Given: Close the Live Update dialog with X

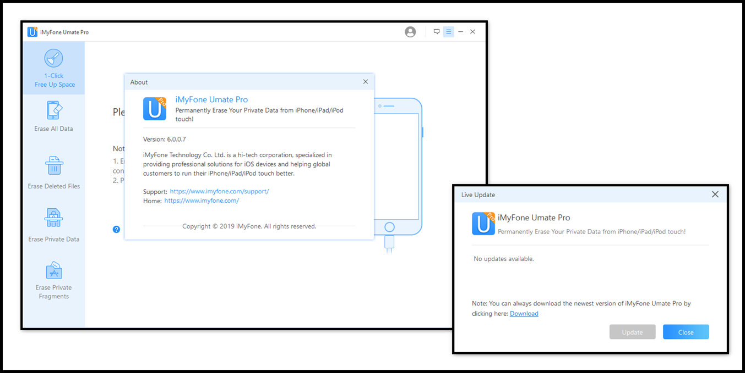Looking at the screenshot, I should (x=715, y=194).
